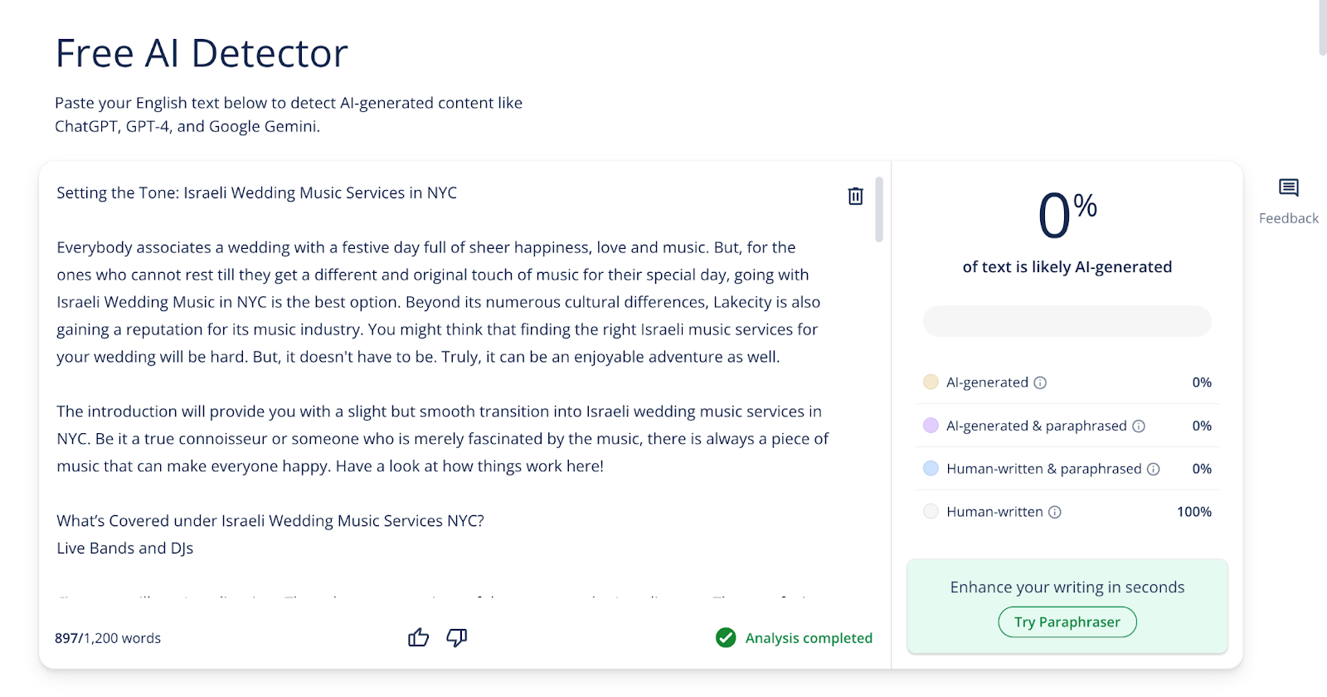Image resolution: width=1327 pixels, height=697 pixels.
Task: Give a thumbs down to the analysis
Action: tap(457, 637)
